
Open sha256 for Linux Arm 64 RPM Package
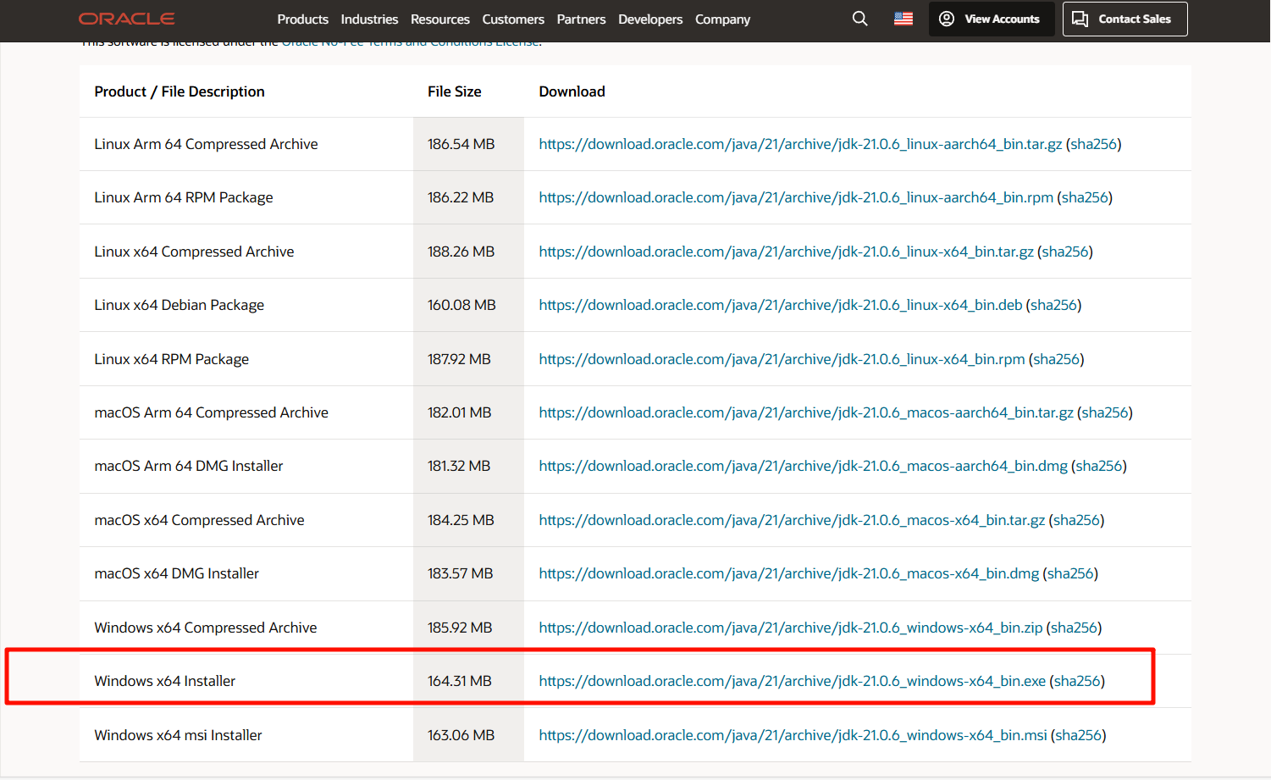pyautogui.click(x=1085, y=197)
